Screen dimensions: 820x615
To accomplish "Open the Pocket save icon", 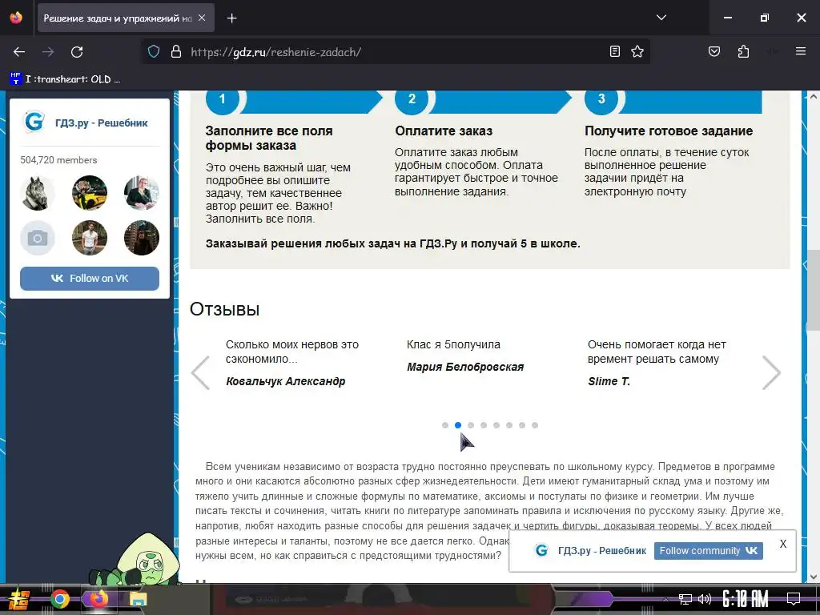I will 713,51.
